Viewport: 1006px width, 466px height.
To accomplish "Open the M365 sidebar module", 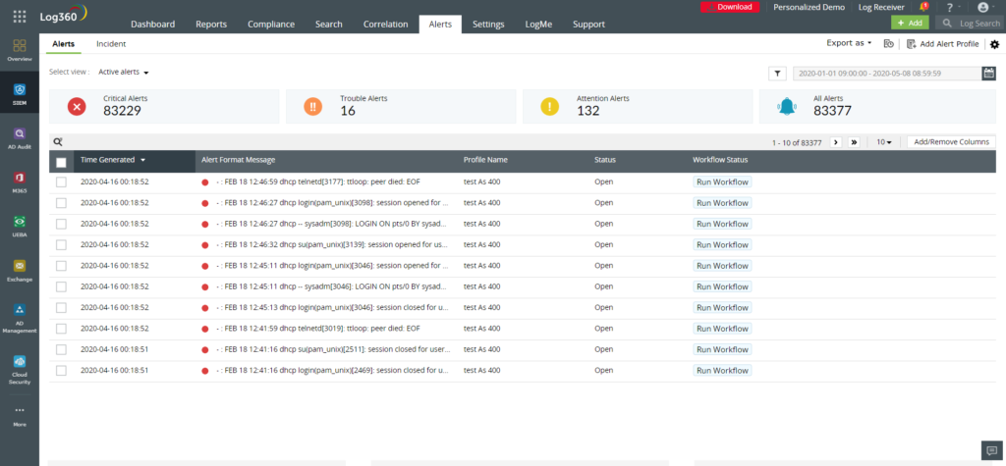I will [x=20, y=181].
